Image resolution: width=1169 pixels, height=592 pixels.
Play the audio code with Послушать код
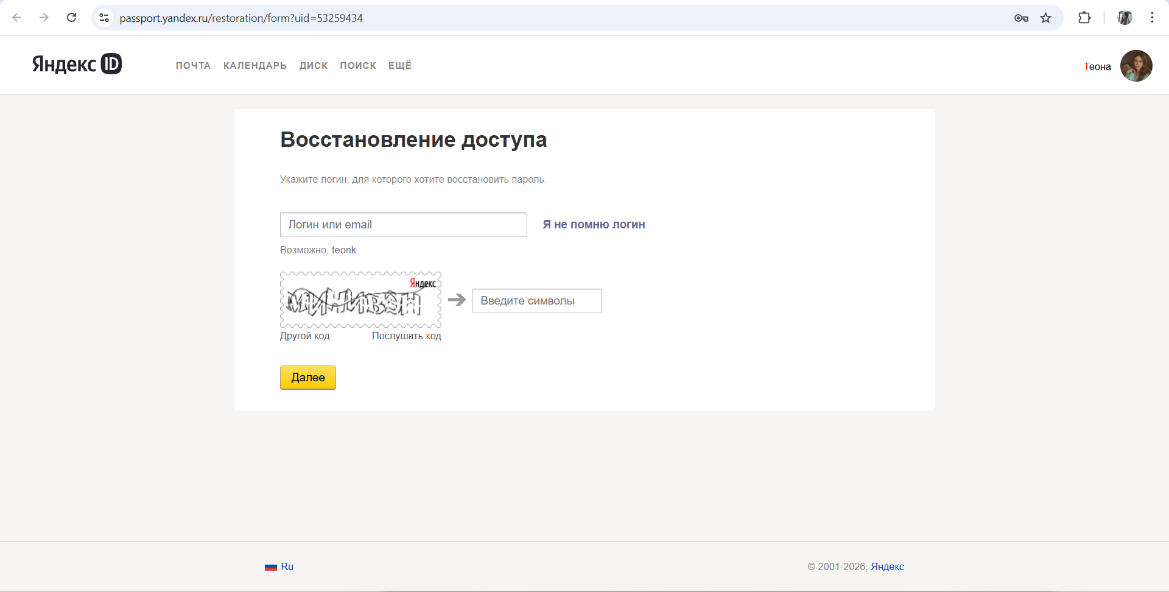407,336
